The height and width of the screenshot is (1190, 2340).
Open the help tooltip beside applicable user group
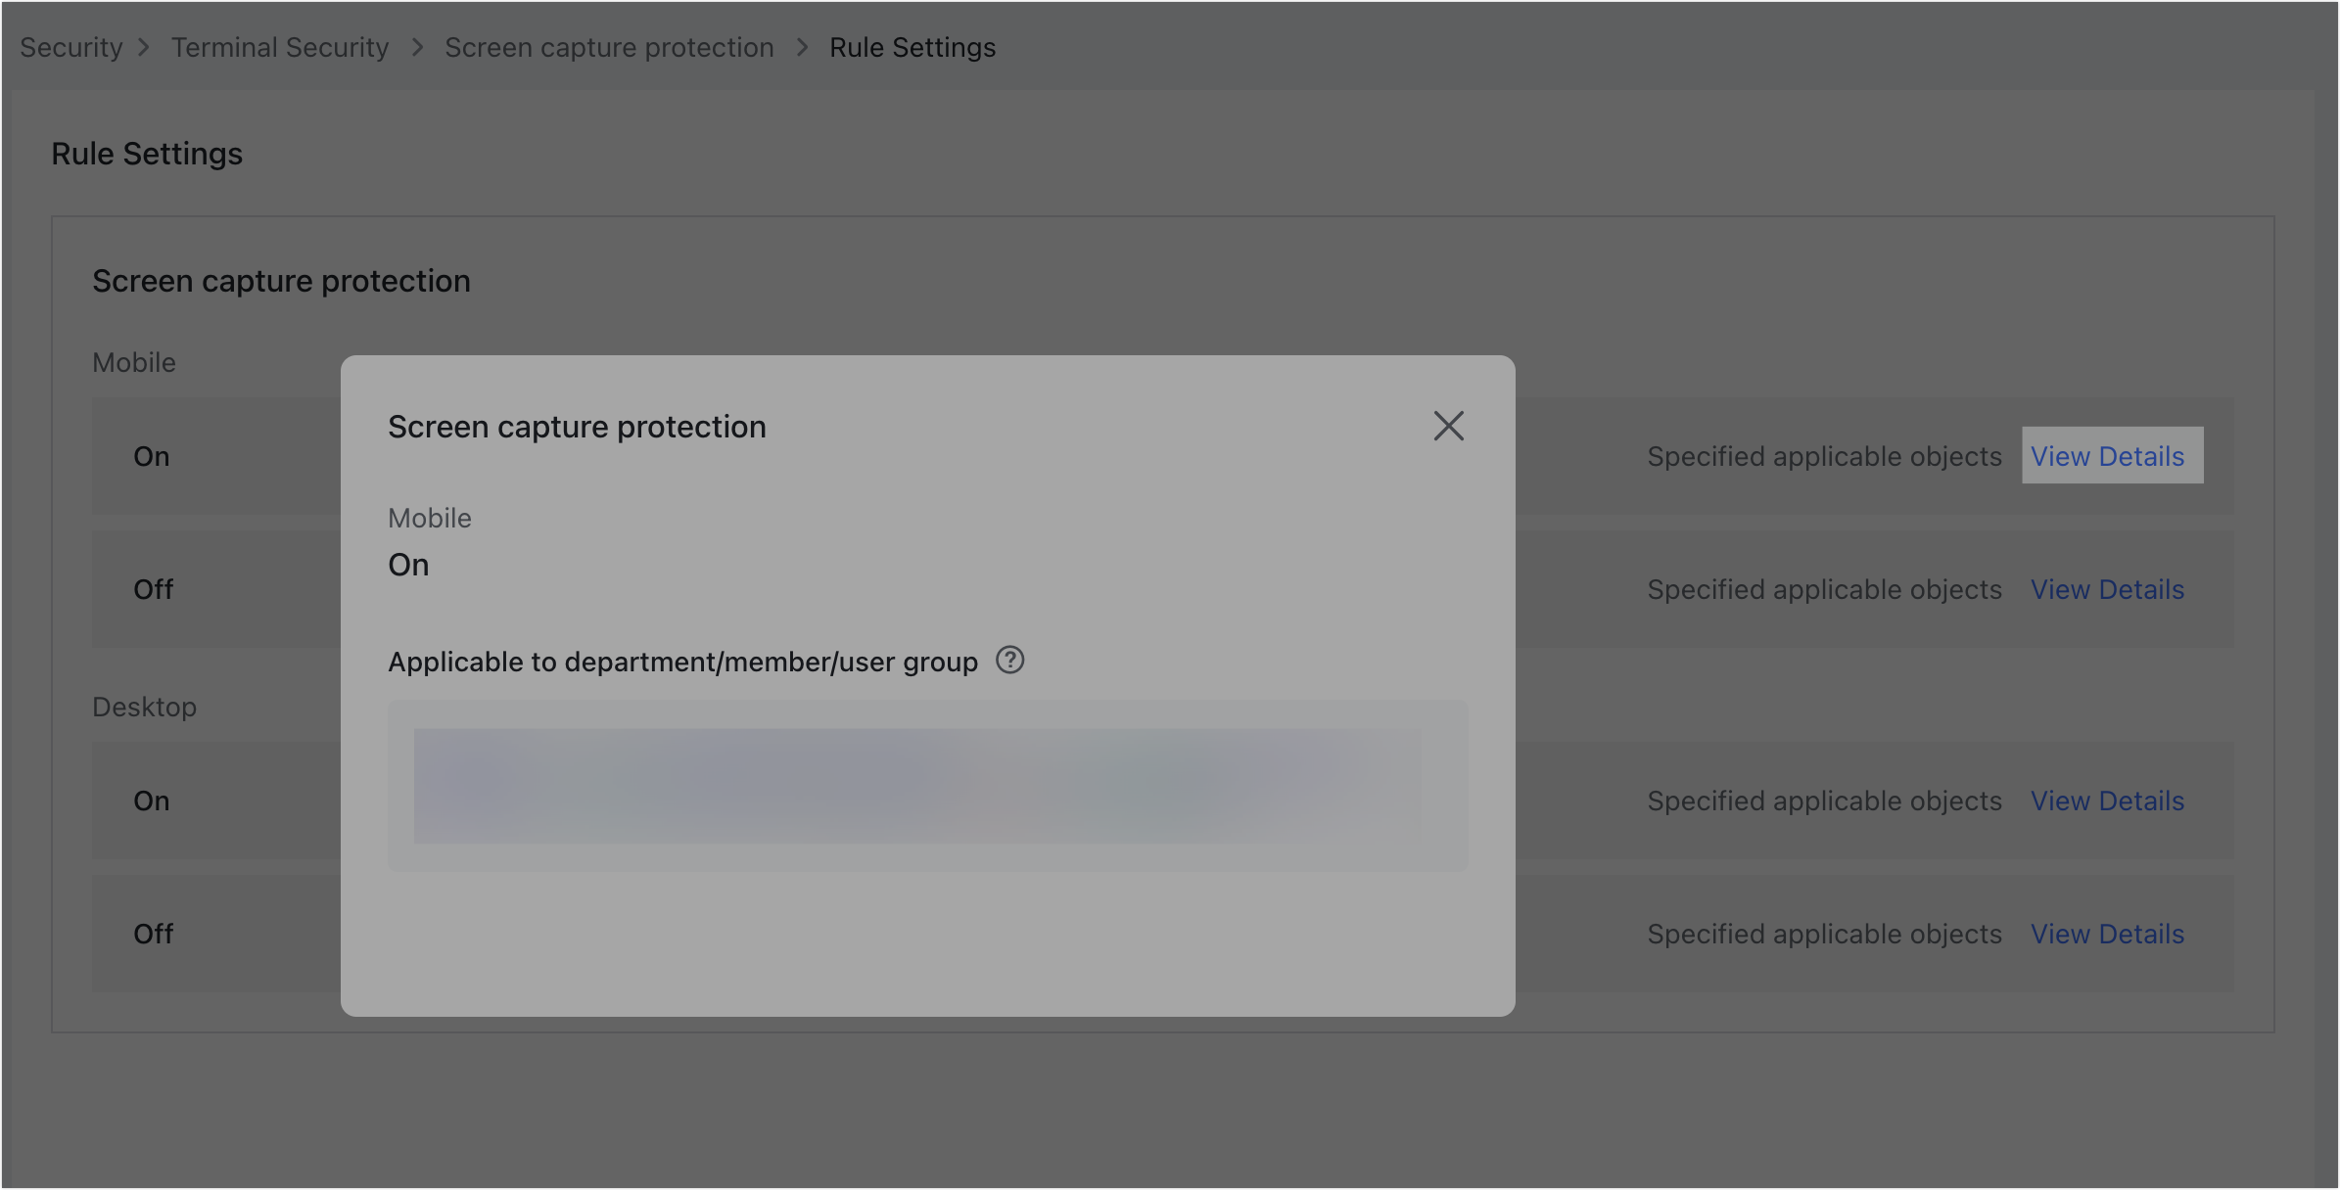(x=1010, y=661)
